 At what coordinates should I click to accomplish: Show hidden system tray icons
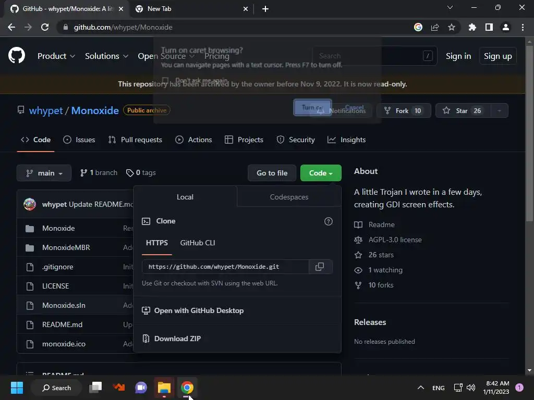(x=421, y=387)
